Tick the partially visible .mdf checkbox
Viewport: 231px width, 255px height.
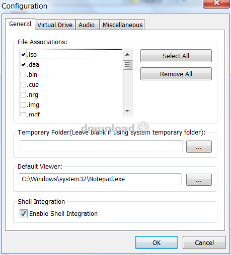coord(23,114)
